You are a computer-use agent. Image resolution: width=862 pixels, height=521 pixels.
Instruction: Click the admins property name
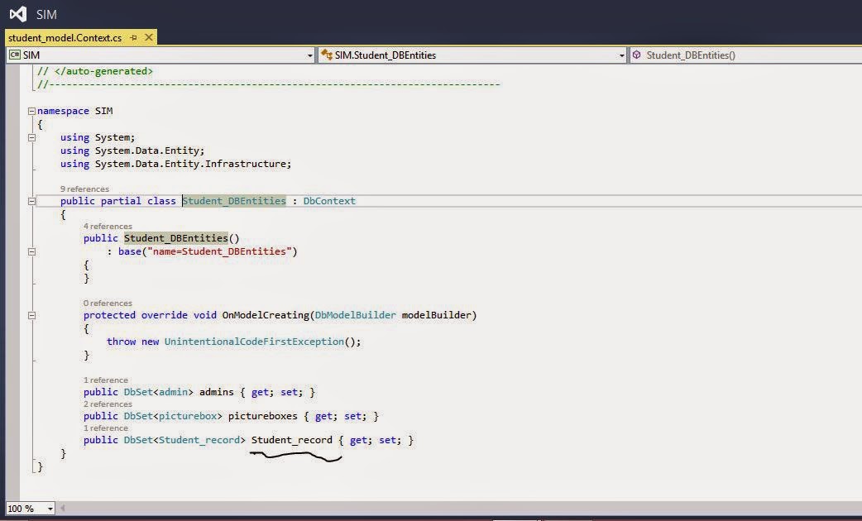[x=217, y=392]
